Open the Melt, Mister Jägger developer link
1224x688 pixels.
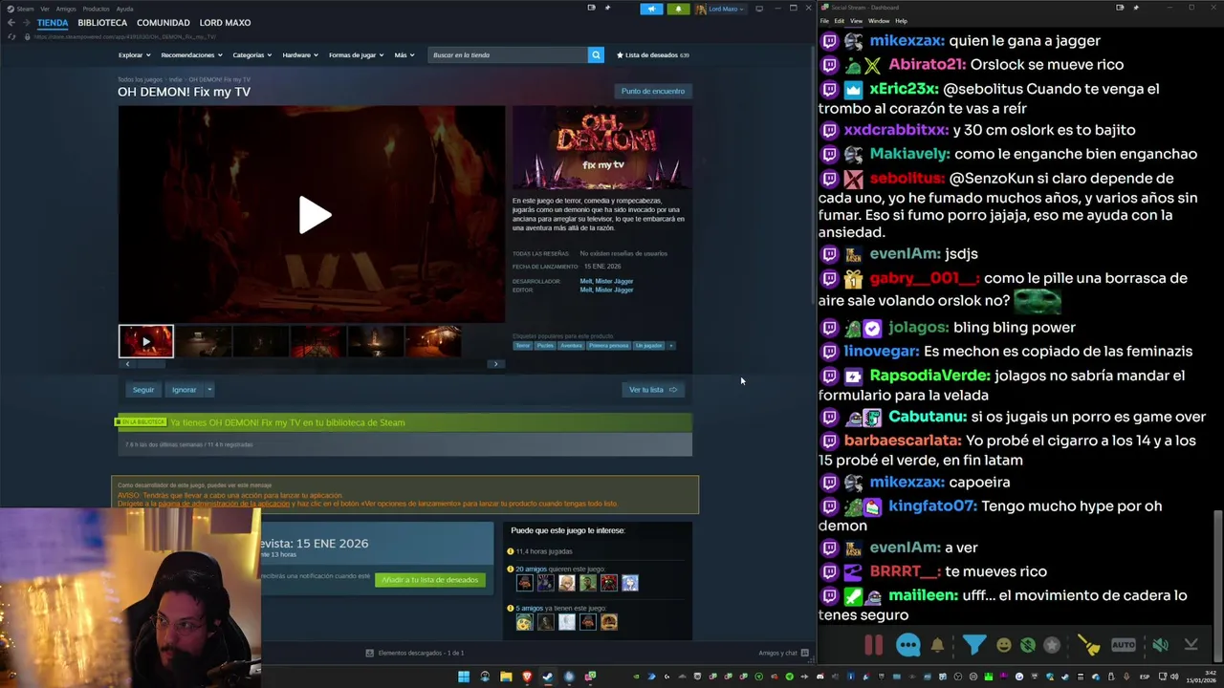(x=606, y=282)
